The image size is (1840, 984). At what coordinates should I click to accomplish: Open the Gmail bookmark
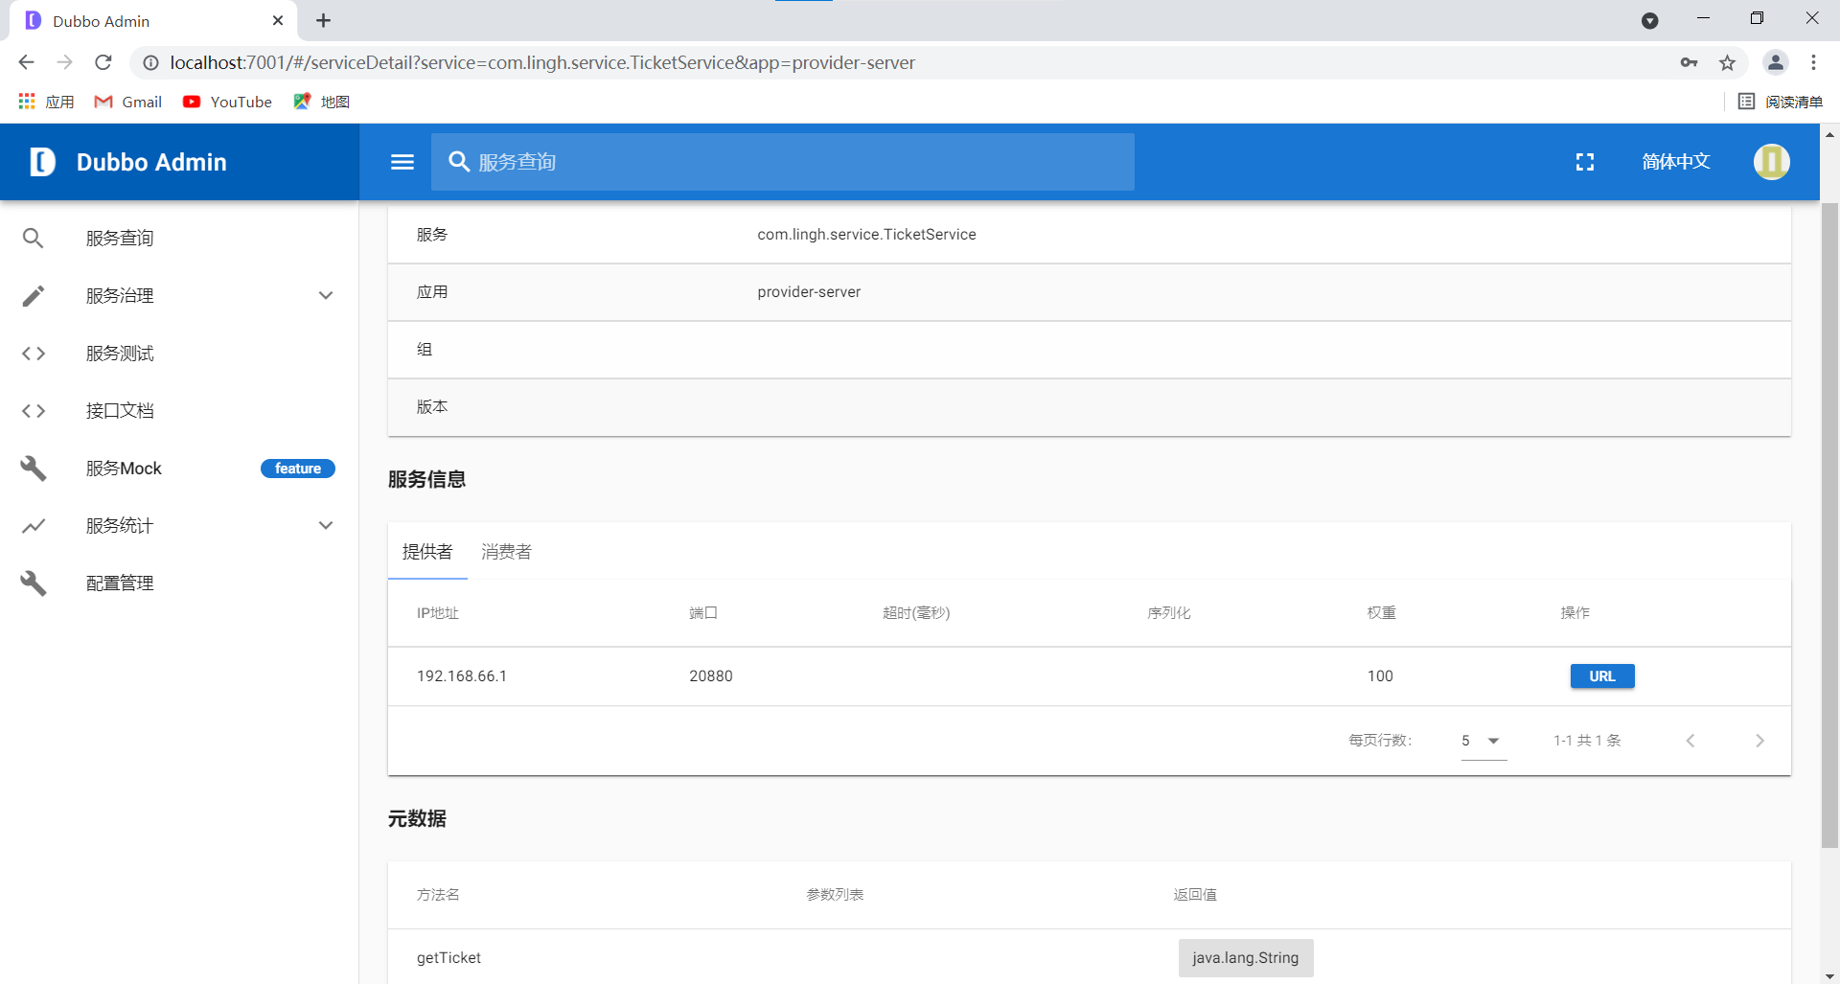(x=128, y=102)
